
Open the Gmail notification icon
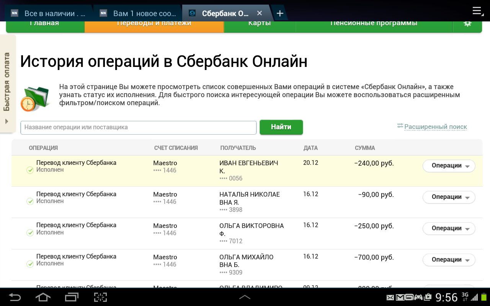coord(400,298)
